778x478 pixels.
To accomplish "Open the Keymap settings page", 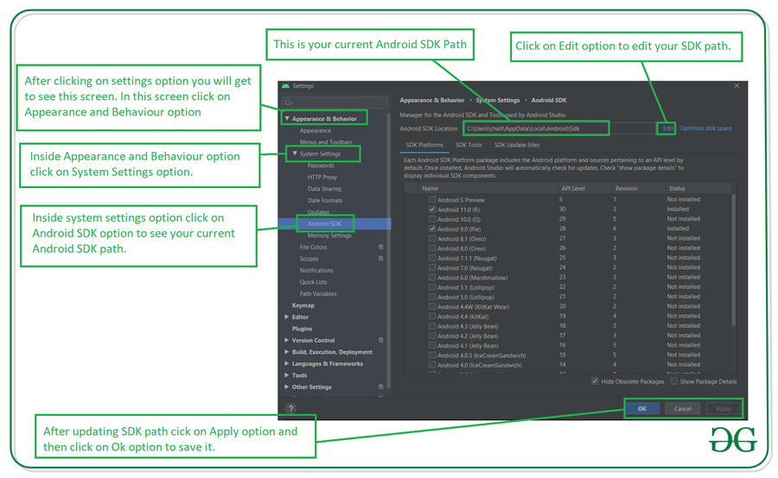I will tap(303, 305).
